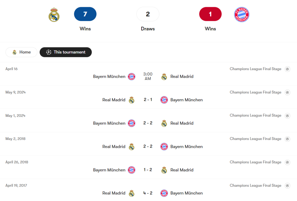Viewport: 297px width, 201px height.
Task: Click Real Madrid crest in April 26, 2018 row
Action: [x=164, y=170]
